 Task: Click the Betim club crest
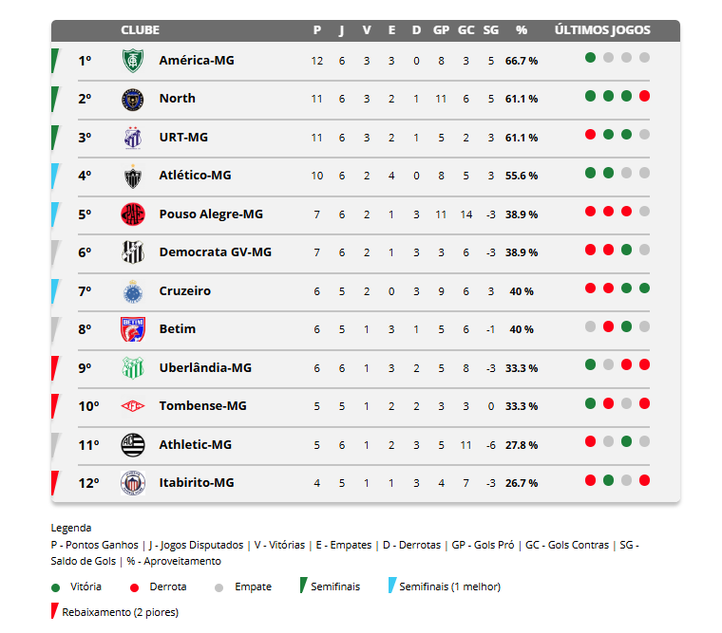pos(132,329)
